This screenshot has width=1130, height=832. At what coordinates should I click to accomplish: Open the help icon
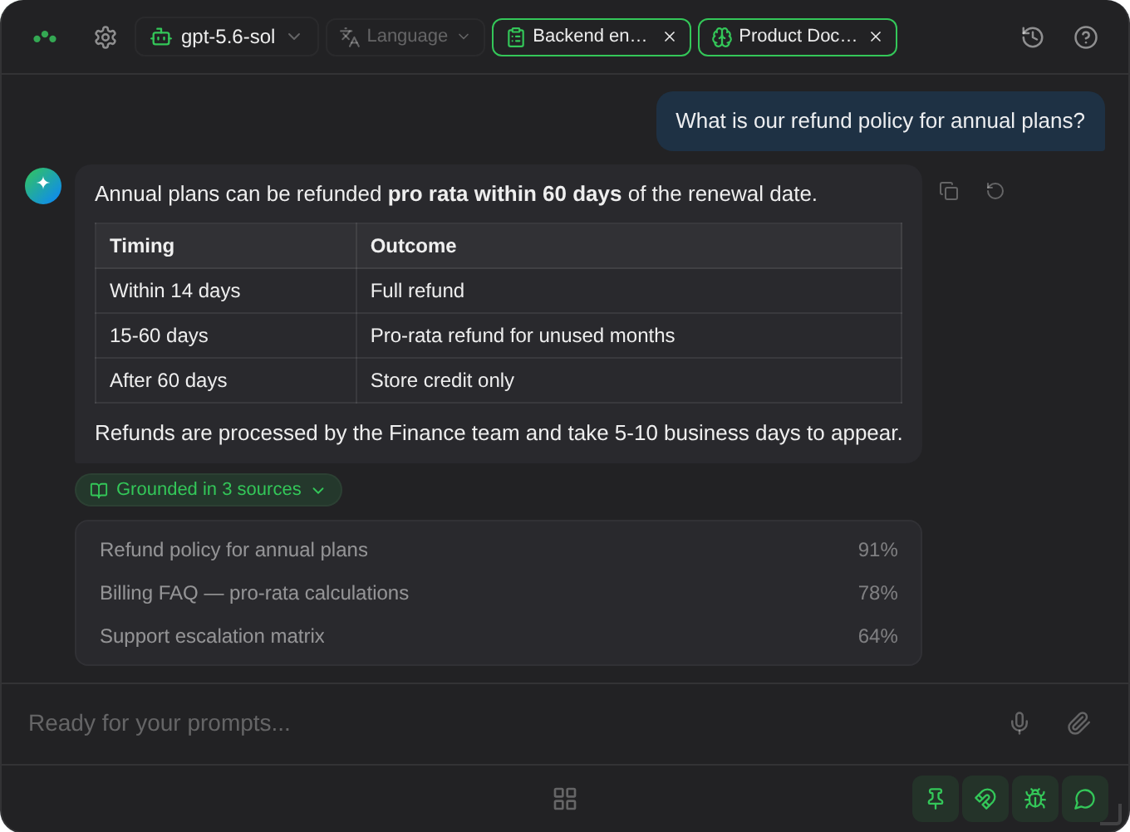(1086, 37)
